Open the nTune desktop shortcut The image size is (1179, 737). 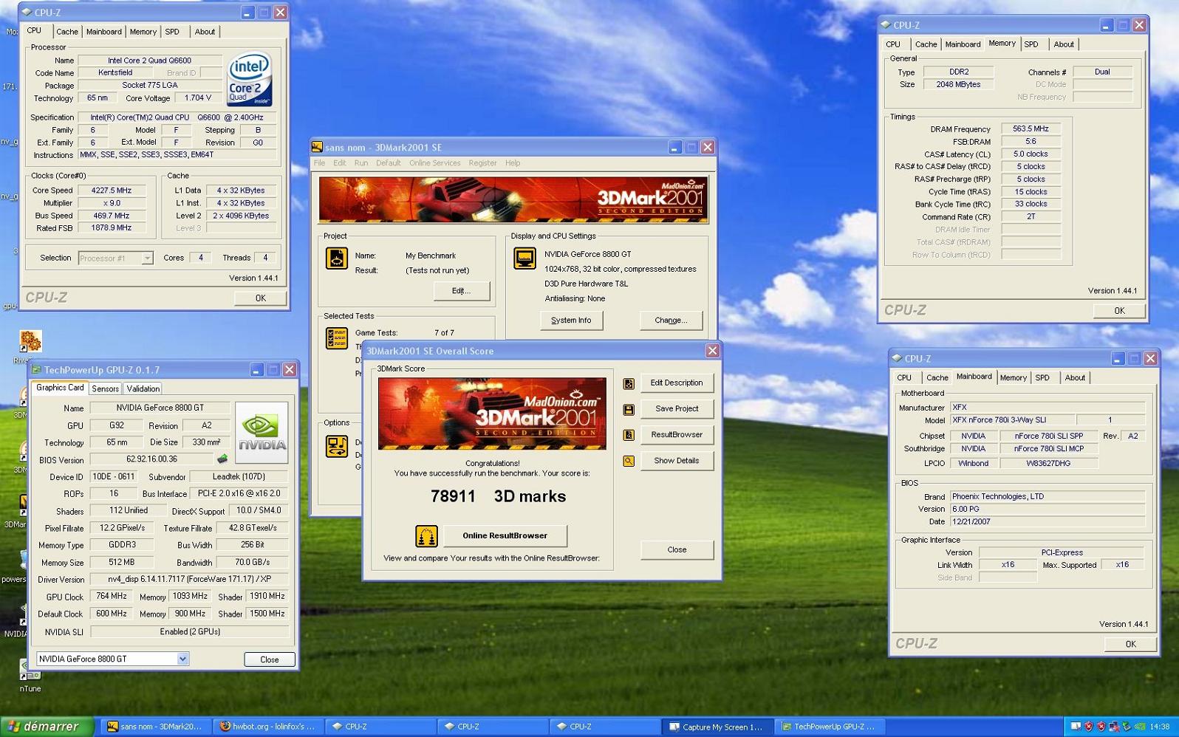30,675
